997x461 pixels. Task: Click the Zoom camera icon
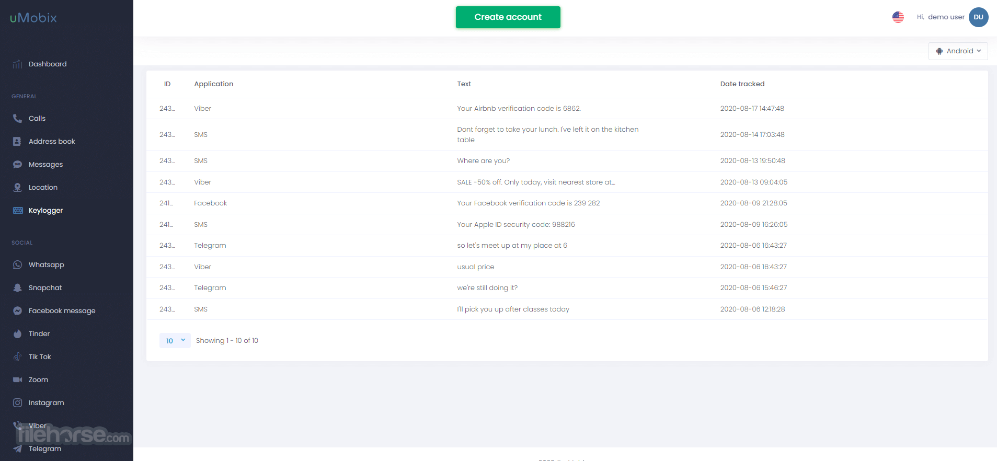(17, 380)
